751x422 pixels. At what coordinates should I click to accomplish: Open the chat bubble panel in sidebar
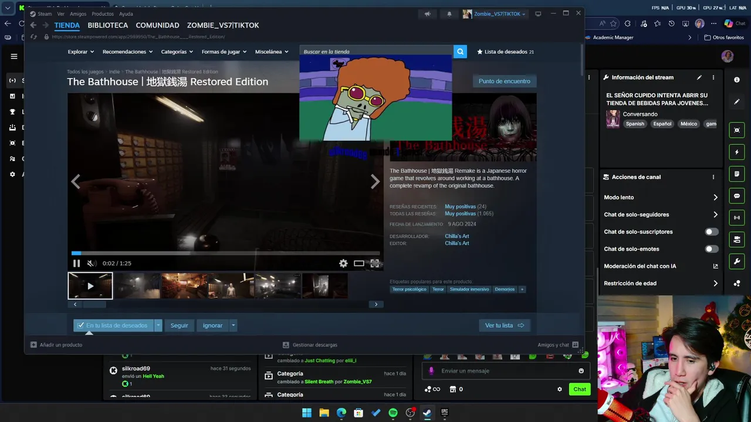tap(737, 196)
